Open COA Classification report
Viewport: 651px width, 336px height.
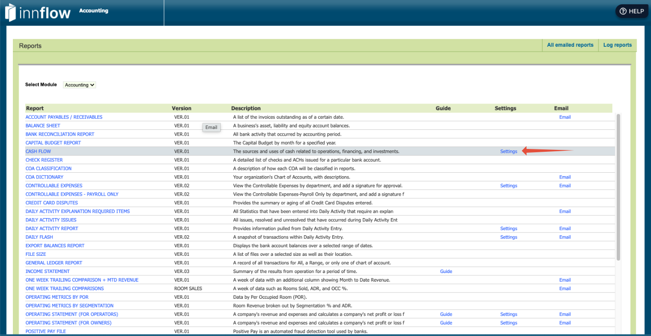point(49,168)
